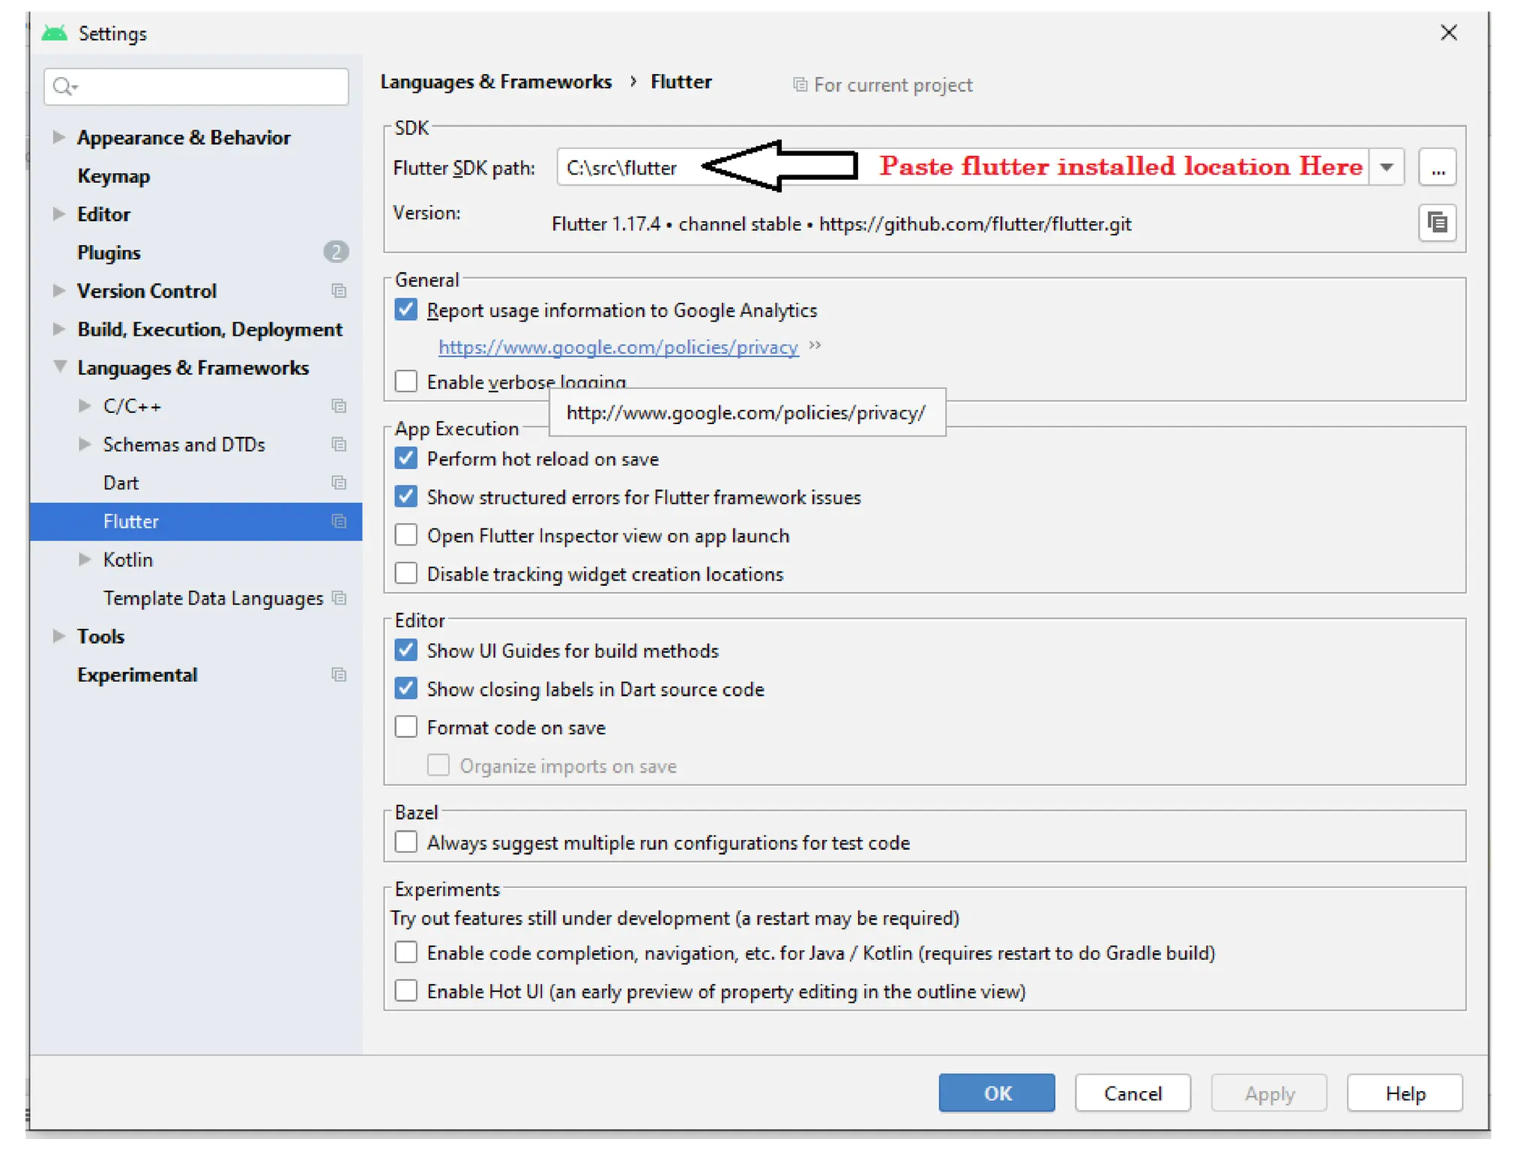1535x1151 pixels.
Task: Disable Perform hot reload on save
Action: (x=406, y=459)
